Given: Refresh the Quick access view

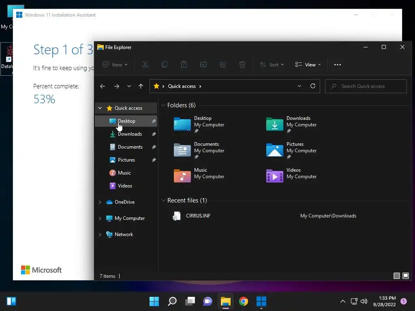Looking at the screenshot, I should click(313, 86).
